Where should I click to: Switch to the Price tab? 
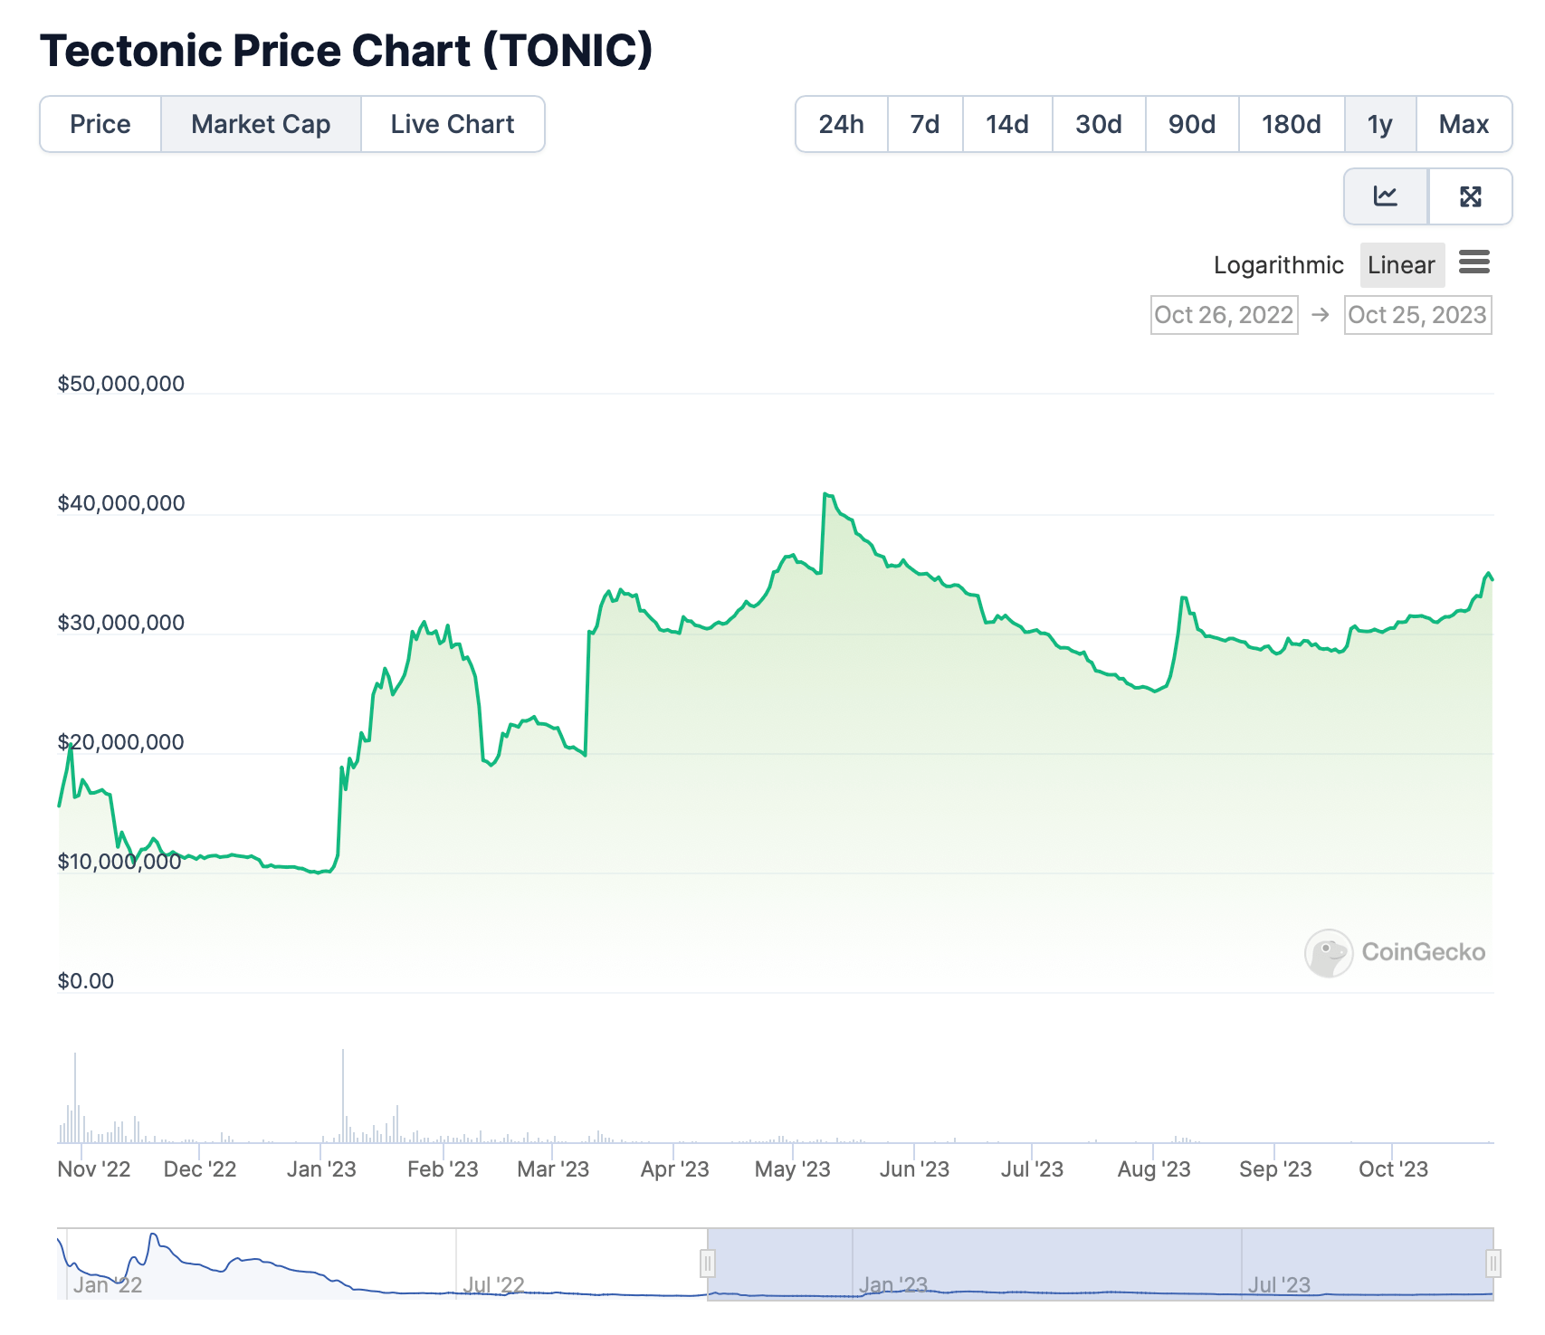pyautogui.click(x=100, y=124)
